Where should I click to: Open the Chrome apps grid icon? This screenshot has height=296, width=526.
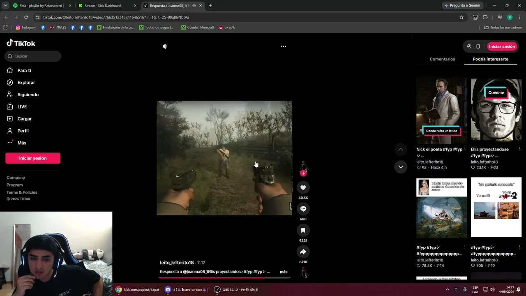click(5, 28)
